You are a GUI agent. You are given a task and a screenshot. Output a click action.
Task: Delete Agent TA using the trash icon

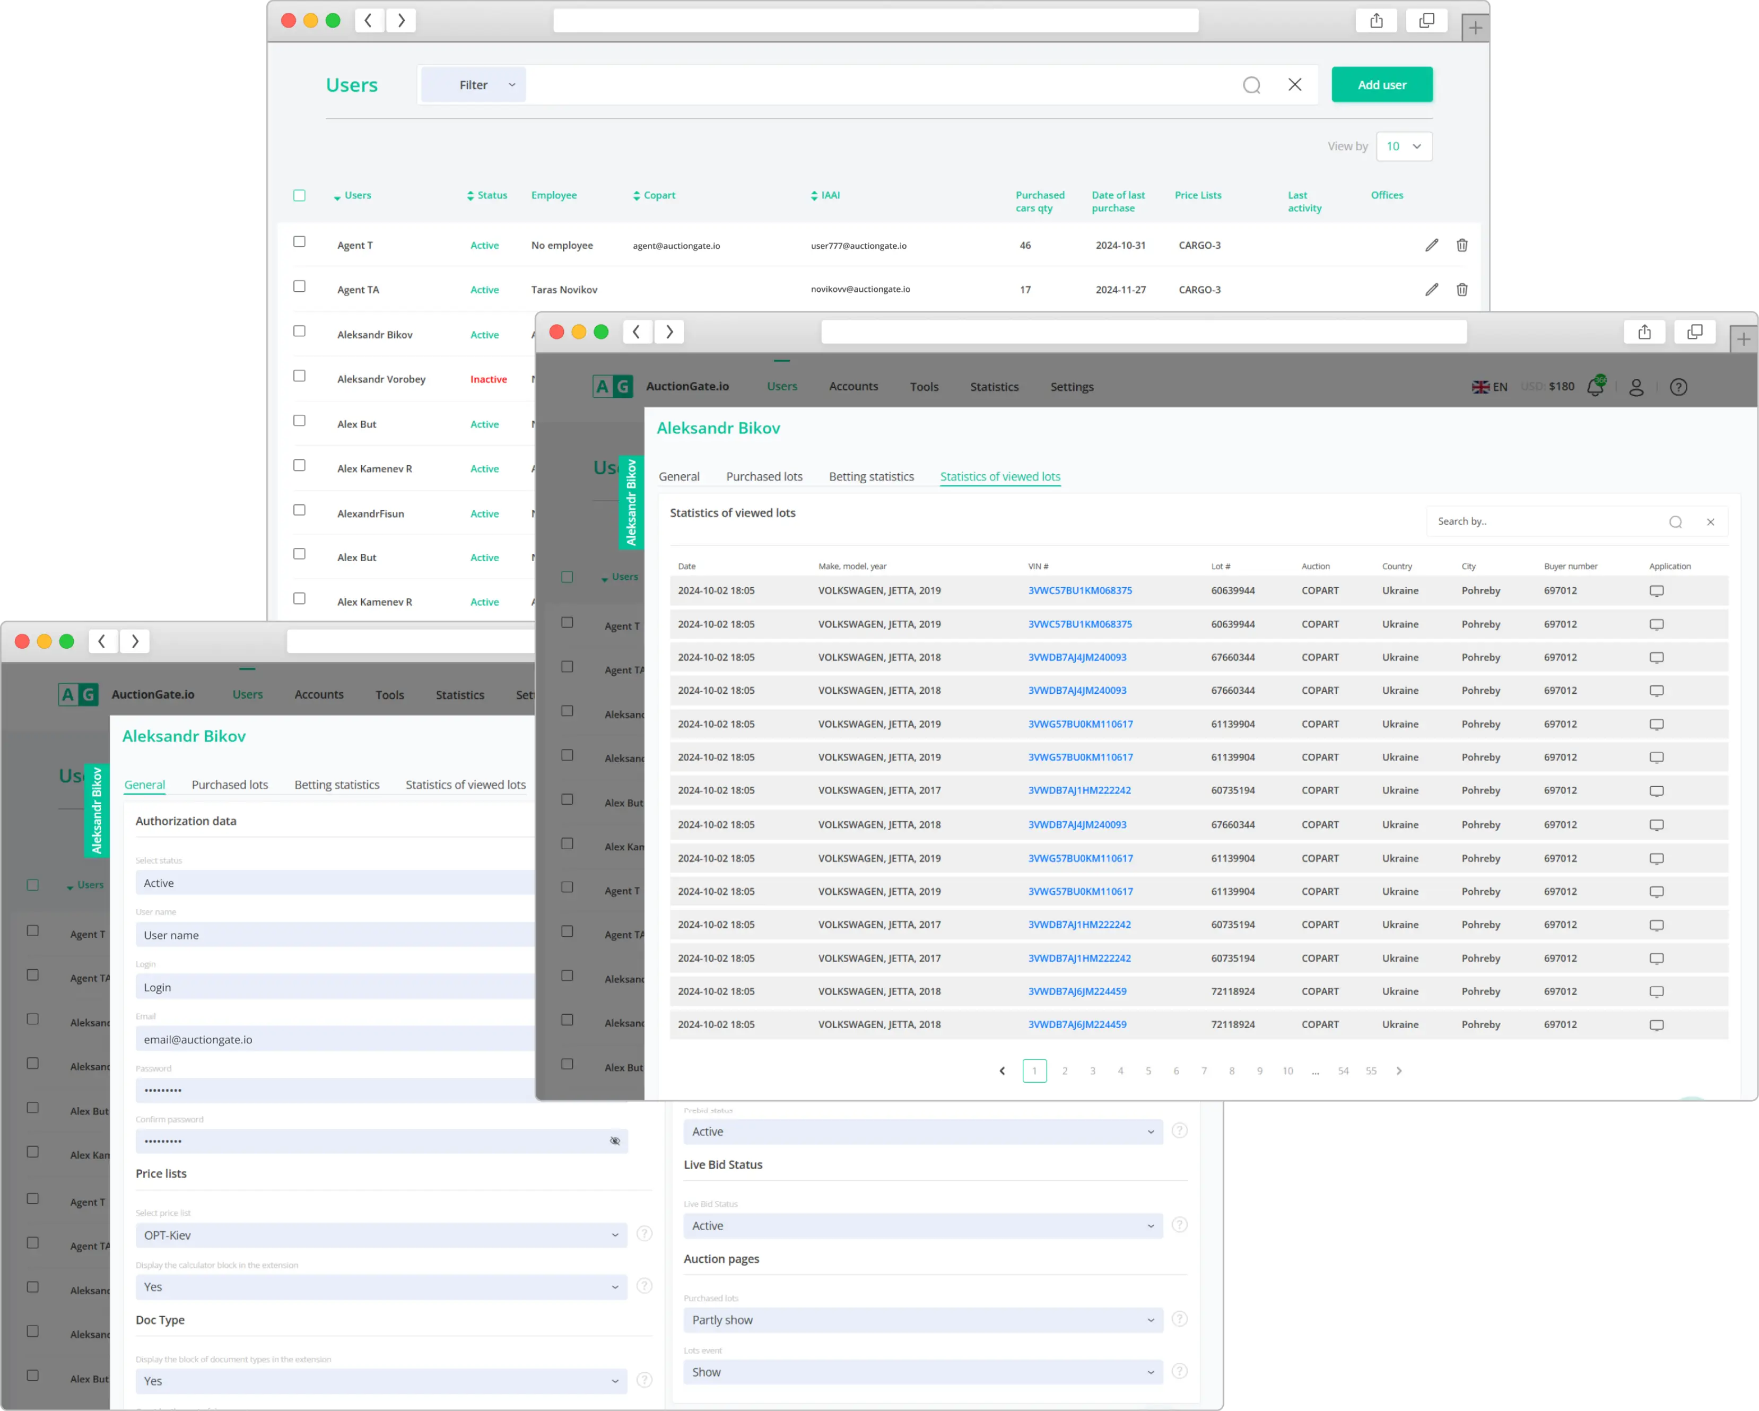pyautogui.click(x=1461, y=290)
